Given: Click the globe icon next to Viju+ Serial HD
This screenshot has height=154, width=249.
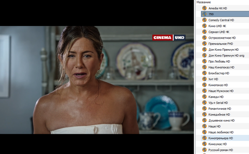Looking at the screenshot, I should 204,103.
